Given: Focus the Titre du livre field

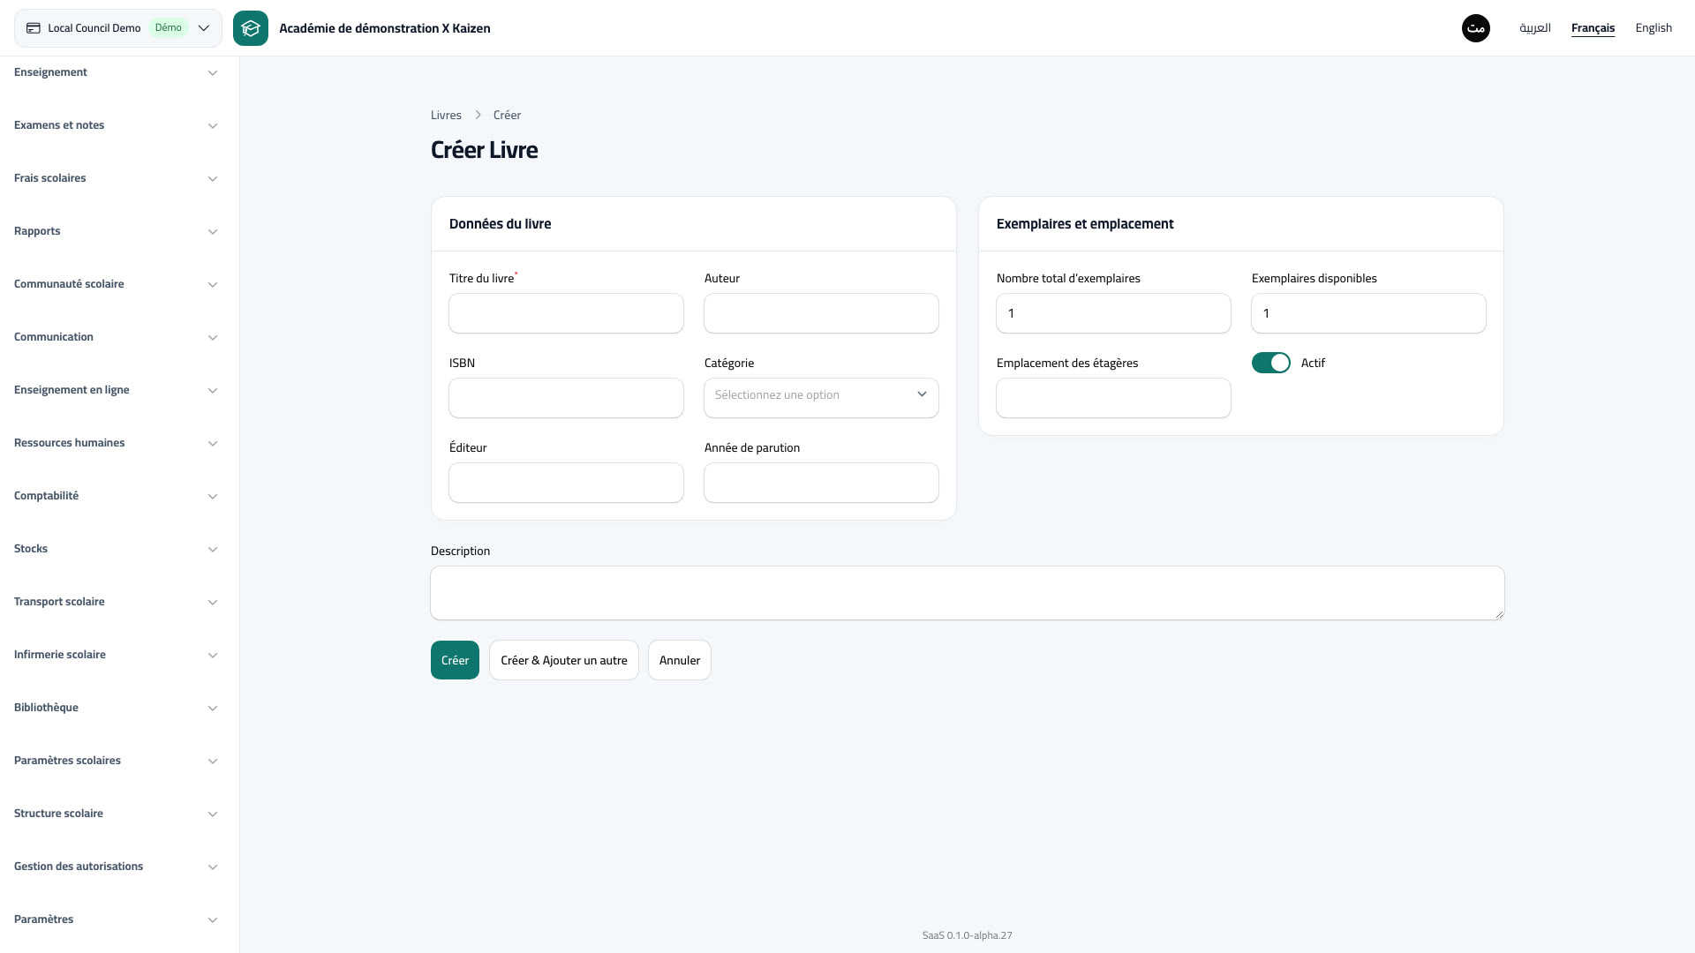Looking at the screenshot, I should point(566,313).
